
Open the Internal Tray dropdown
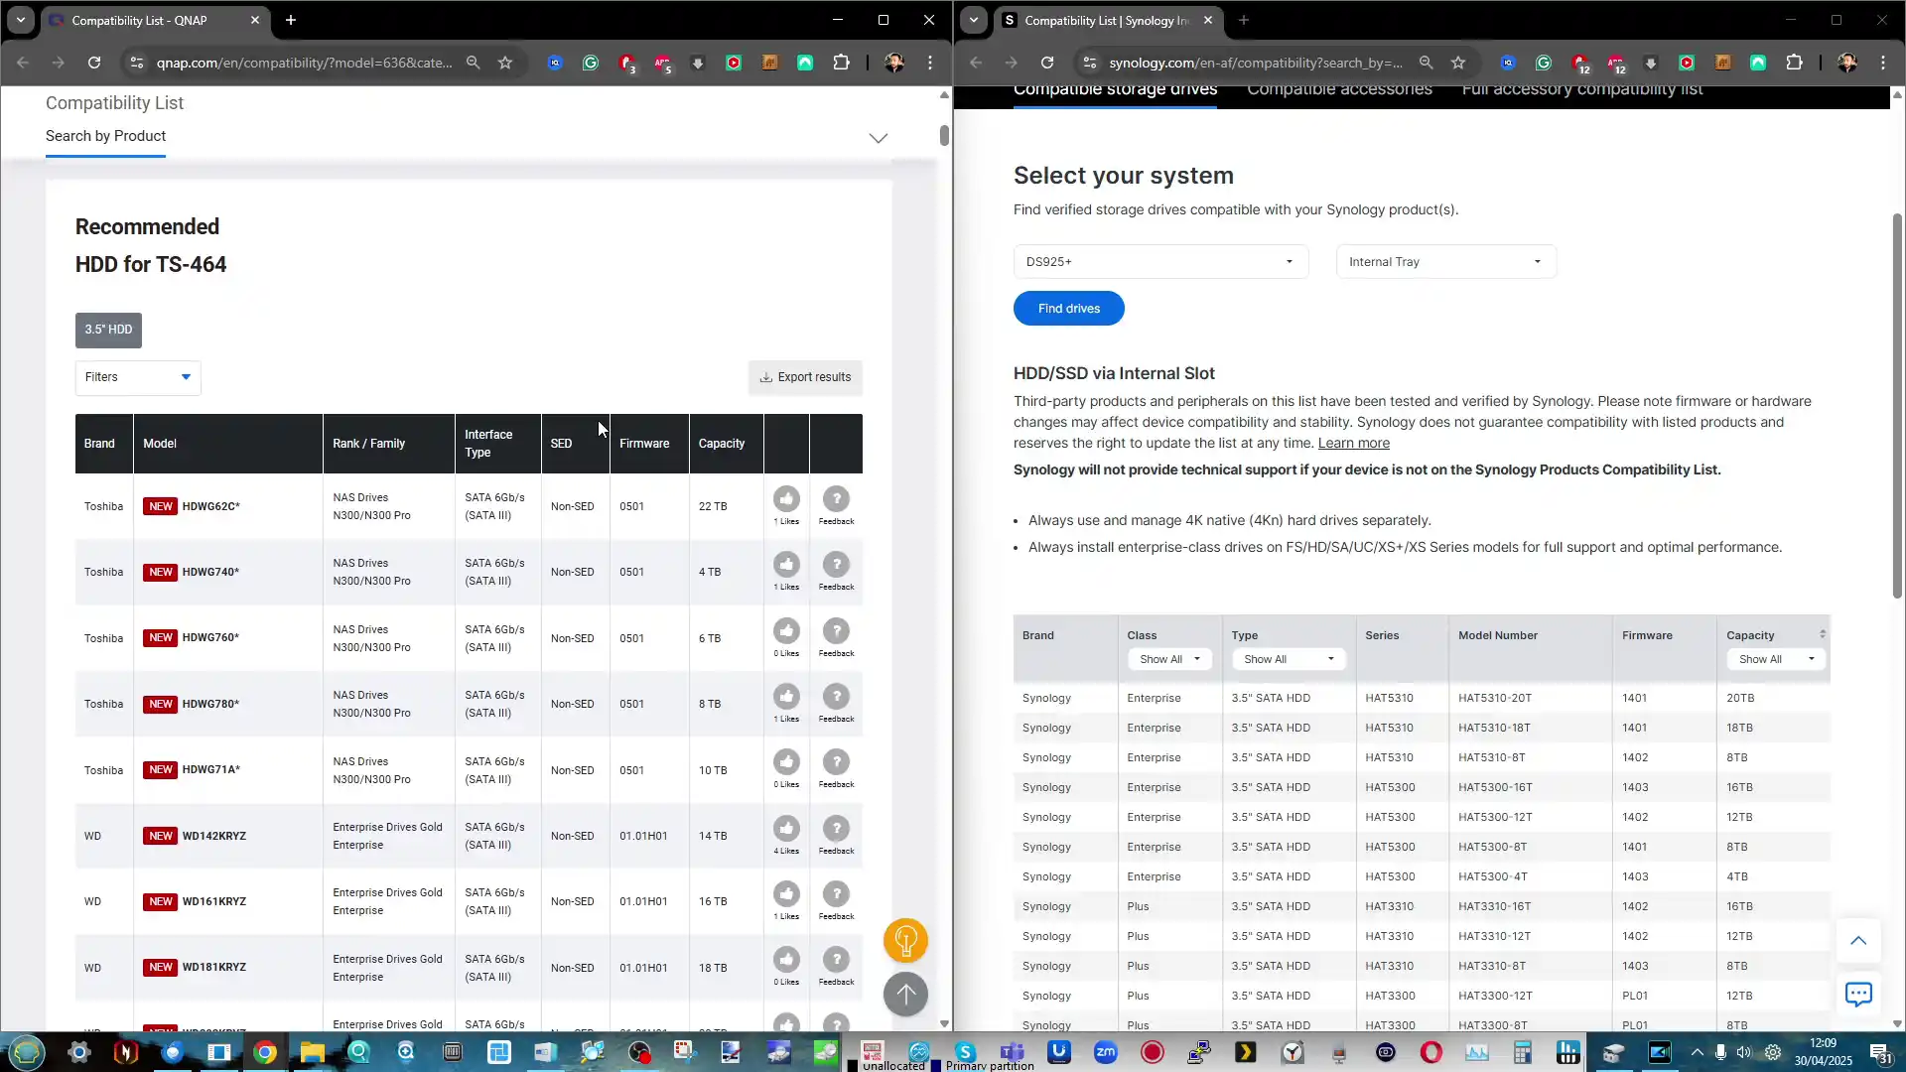[1445, 262]
